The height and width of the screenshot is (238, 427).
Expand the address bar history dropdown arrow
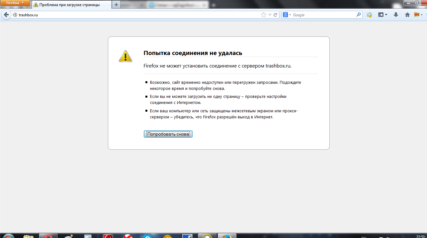(x=270, y=15)
